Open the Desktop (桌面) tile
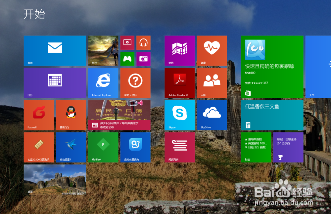The width and height of the screenshot is (331, 214). [55, 180]
